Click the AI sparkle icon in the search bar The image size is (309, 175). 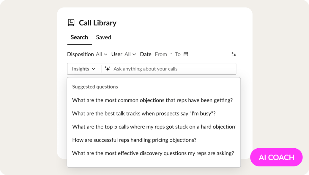(x=107, y=69)
